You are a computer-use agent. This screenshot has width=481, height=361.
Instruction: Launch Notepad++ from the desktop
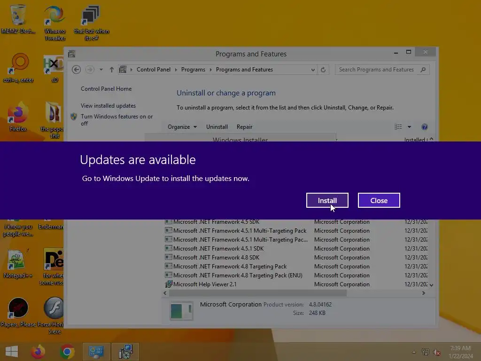click(18, 263)
